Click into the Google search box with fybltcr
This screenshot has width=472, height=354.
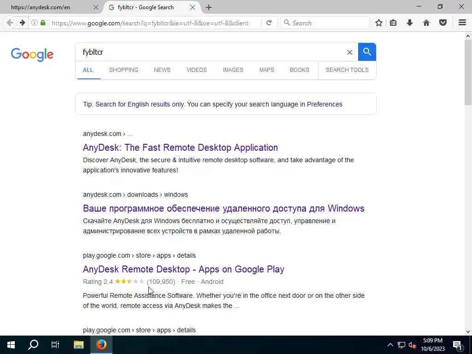[x=211, y=52]
